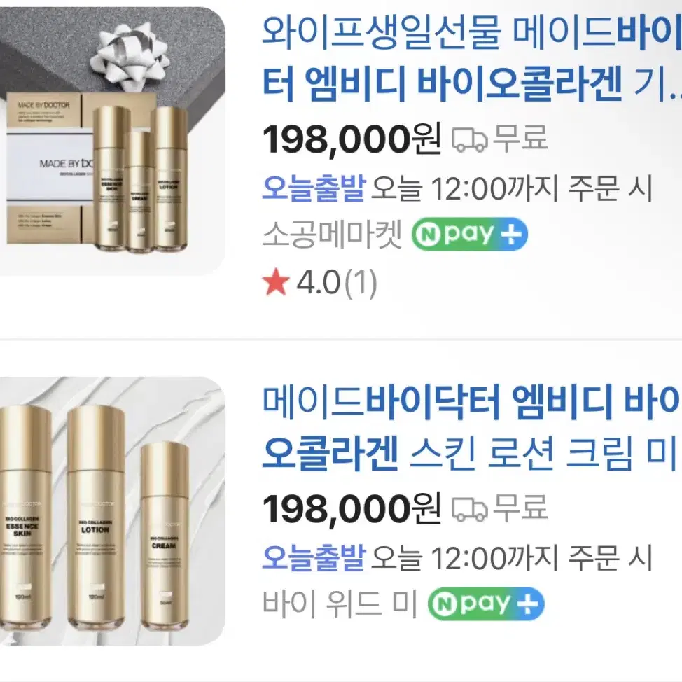Open the 소공메마켓 seller store
This screenshot has height=682, width=682.
pos(333,235)
